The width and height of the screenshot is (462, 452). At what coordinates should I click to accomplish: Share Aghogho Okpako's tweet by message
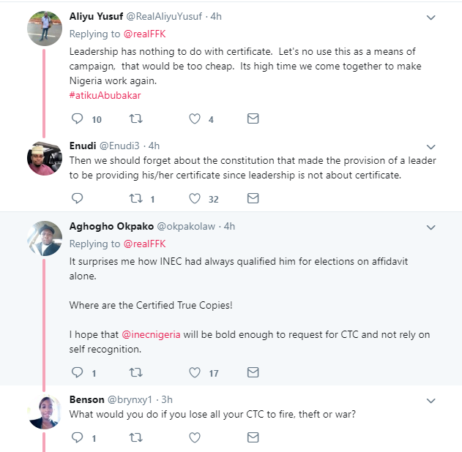[x=253, y=372]
